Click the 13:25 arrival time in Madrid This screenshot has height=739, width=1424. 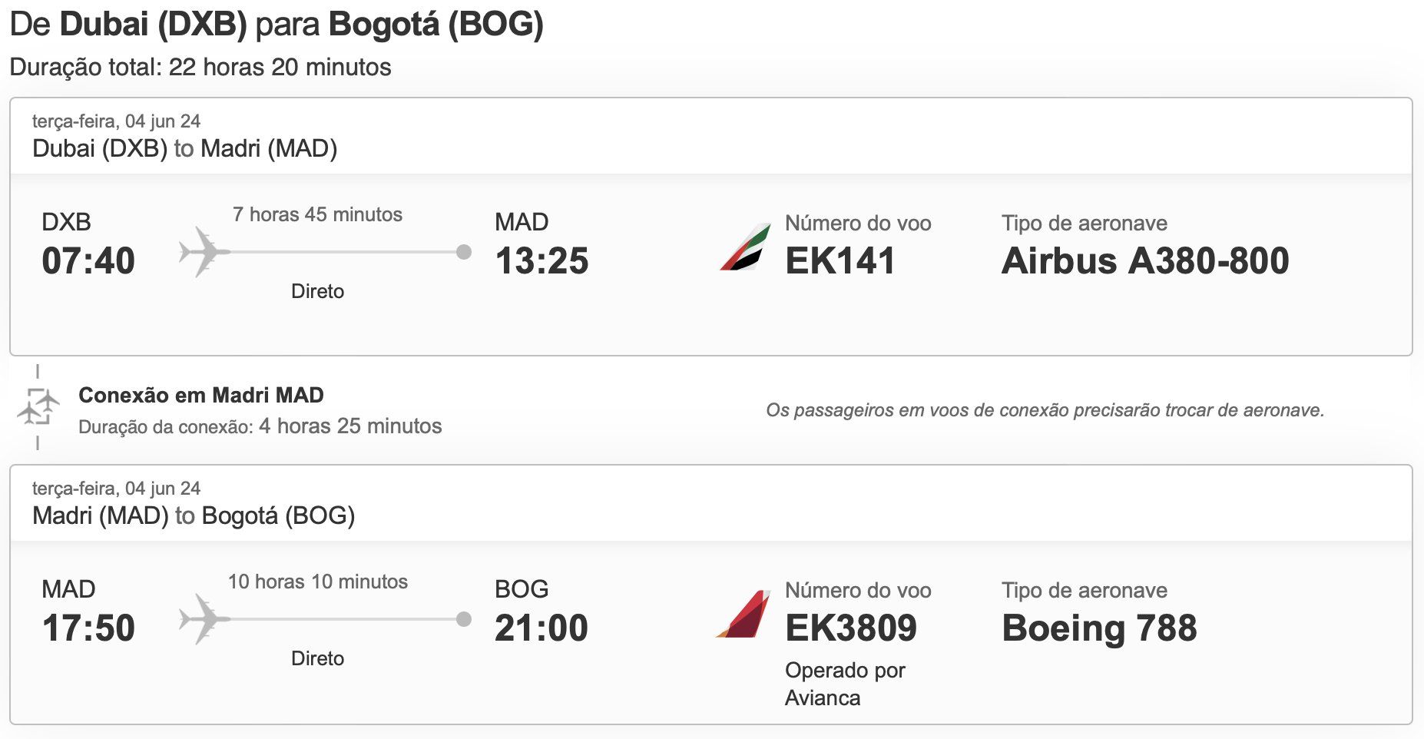pos(541,261)
